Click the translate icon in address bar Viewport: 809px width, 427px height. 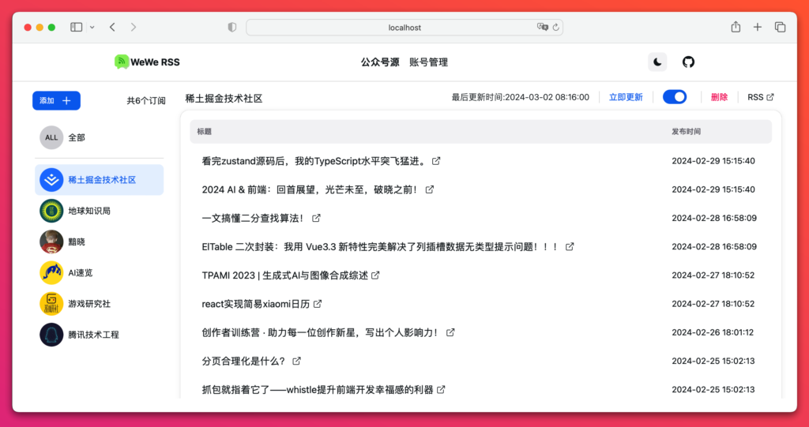tap(542, 28)
